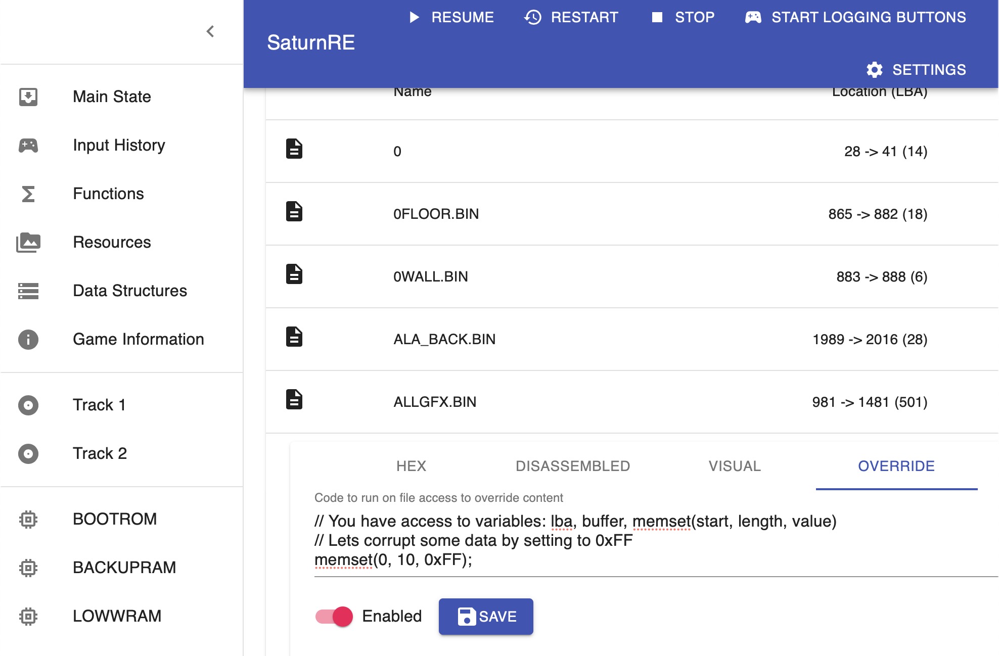
Task: Click the location 28 -> 41 (14)
Action: [x=886, y=151]
